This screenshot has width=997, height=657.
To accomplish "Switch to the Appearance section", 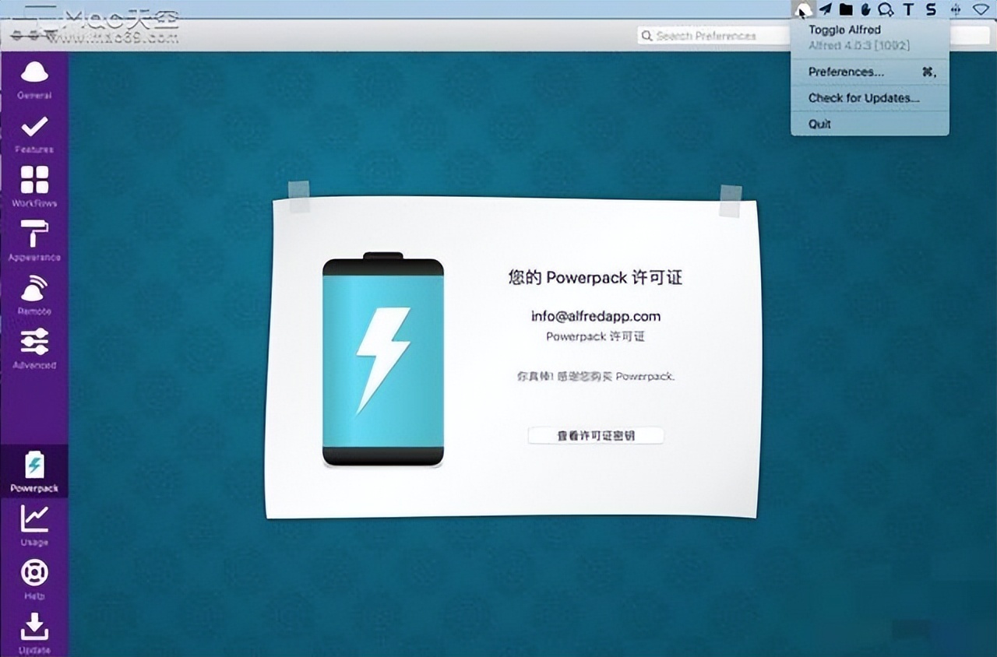I will pos(34,241).
